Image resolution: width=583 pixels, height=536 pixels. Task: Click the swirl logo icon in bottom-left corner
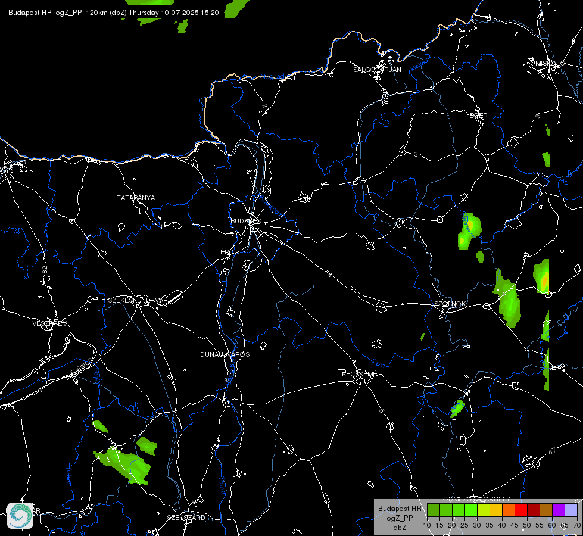click(x=20, y=516)
